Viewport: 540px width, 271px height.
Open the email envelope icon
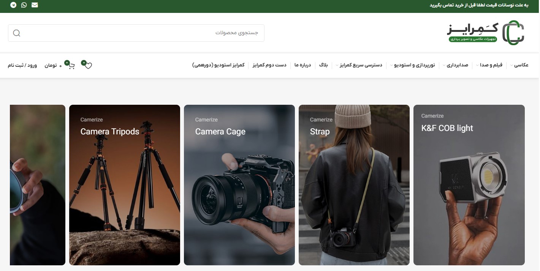(35, 5)
